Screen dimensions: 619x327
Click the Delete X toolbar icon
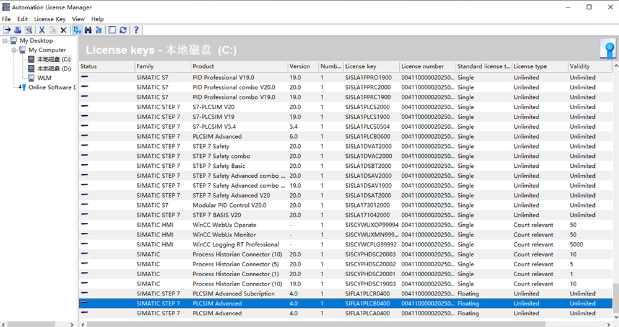click(63, 30)
